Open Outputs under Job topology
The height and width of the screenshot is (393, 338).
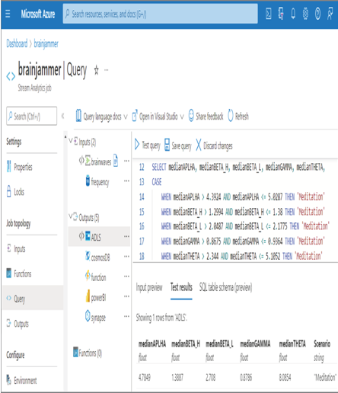(18, 324)
